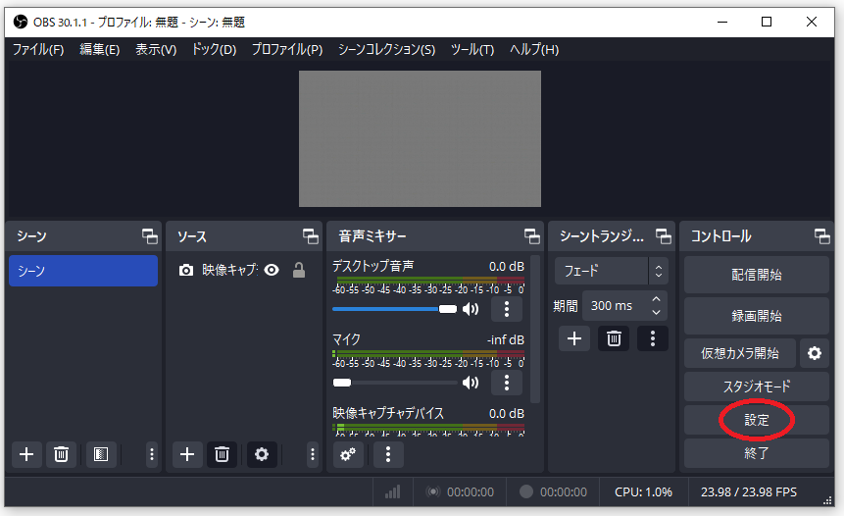Click CPU: 1.0% in status bar
The image size is (844, 516).
(643, 491)
